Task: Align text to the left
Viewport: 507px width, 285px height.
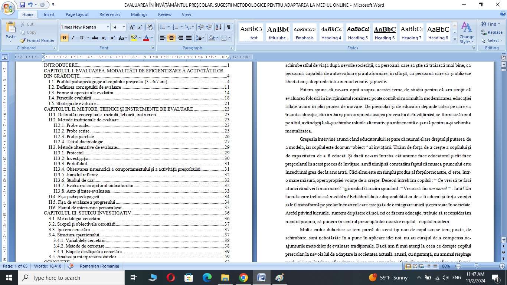Action: pyautogui.click(x=163, y=38)
